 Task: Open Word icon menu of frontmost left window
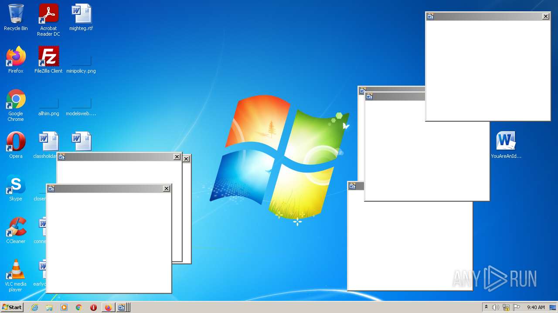click(x=51, y=188)
